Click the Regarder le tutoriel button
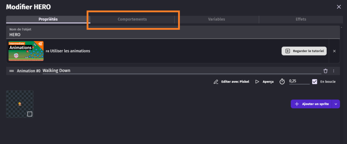Viewport: 347px width, 144px height. coord(304,51)
